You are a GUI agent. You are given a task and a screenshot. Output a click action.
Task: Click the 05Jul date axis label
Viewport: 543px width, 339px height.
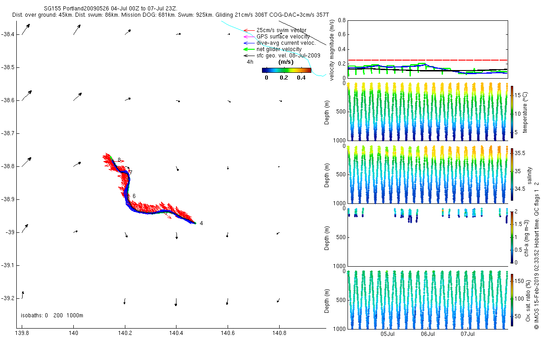pyautogui.click(x=388, y=334)
